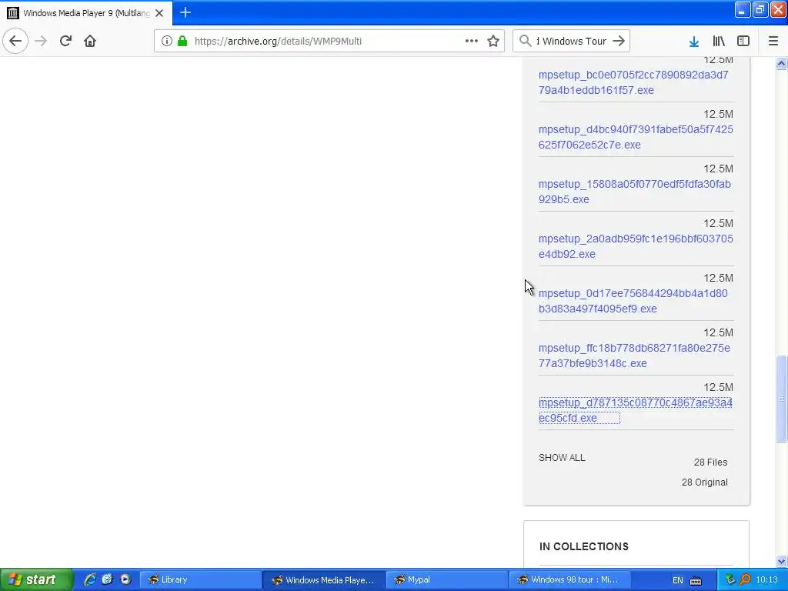Click second quick launch browser icon
This screenshot has width=788, height=591.
coord(107,579)
